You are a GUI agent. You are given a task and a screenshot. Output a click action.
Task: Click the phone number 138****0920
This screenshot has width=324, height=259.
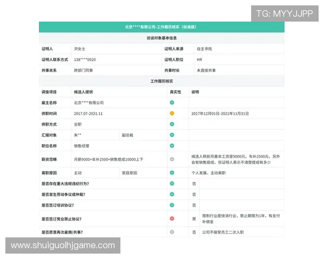coord(85,60)
